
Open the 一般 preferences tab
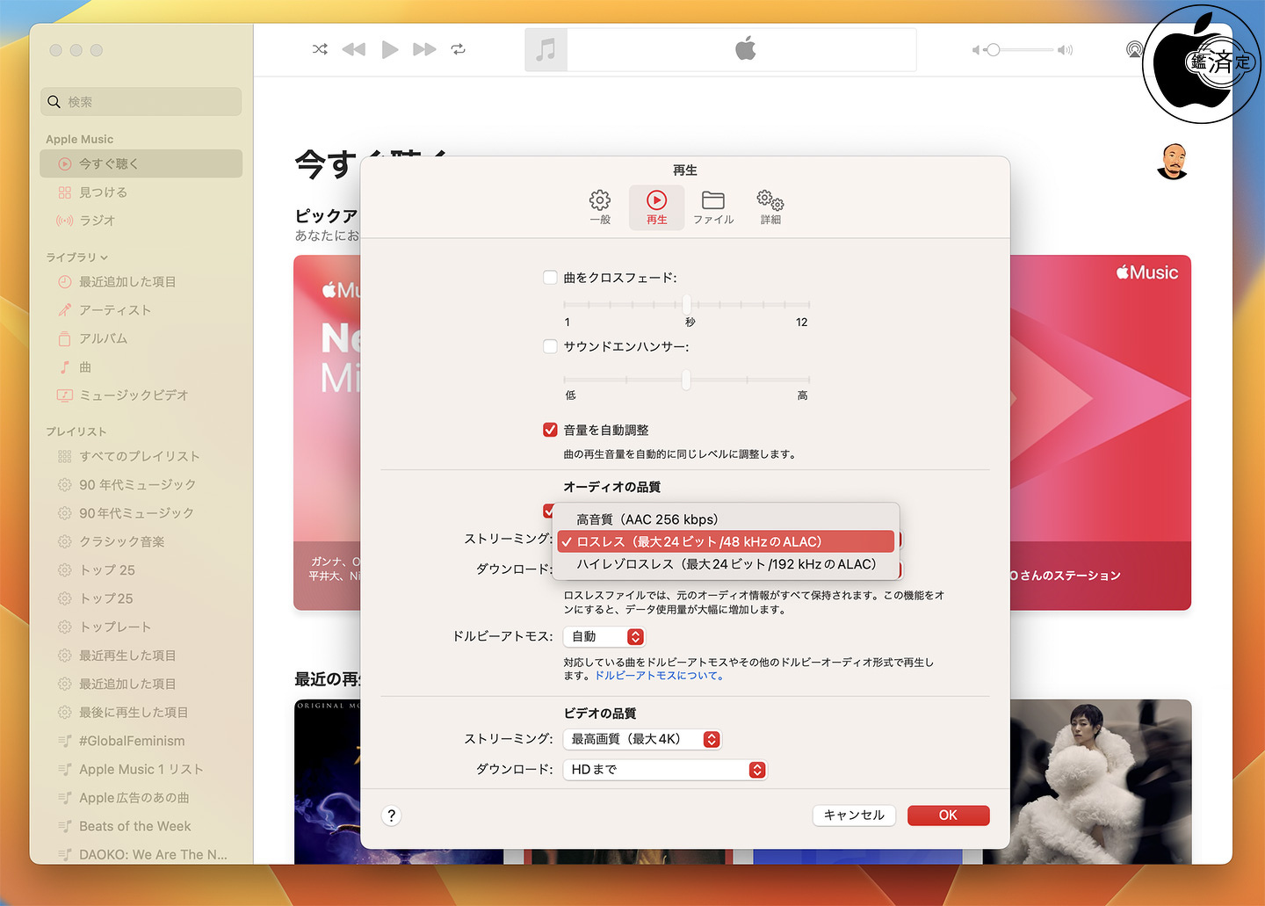point(600,207)
